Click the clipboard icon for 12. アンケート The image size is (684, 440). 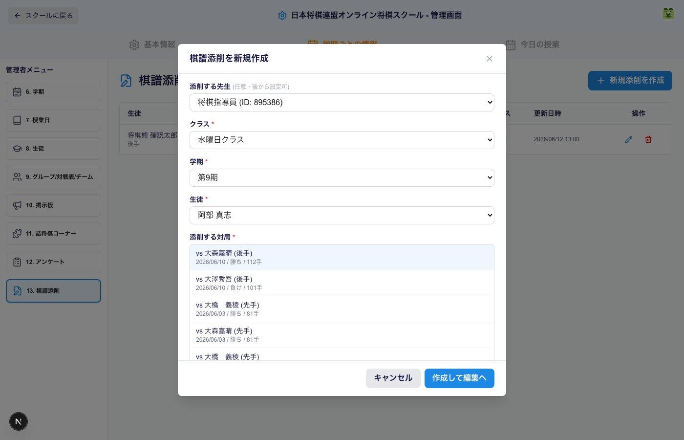pos(17,262)
